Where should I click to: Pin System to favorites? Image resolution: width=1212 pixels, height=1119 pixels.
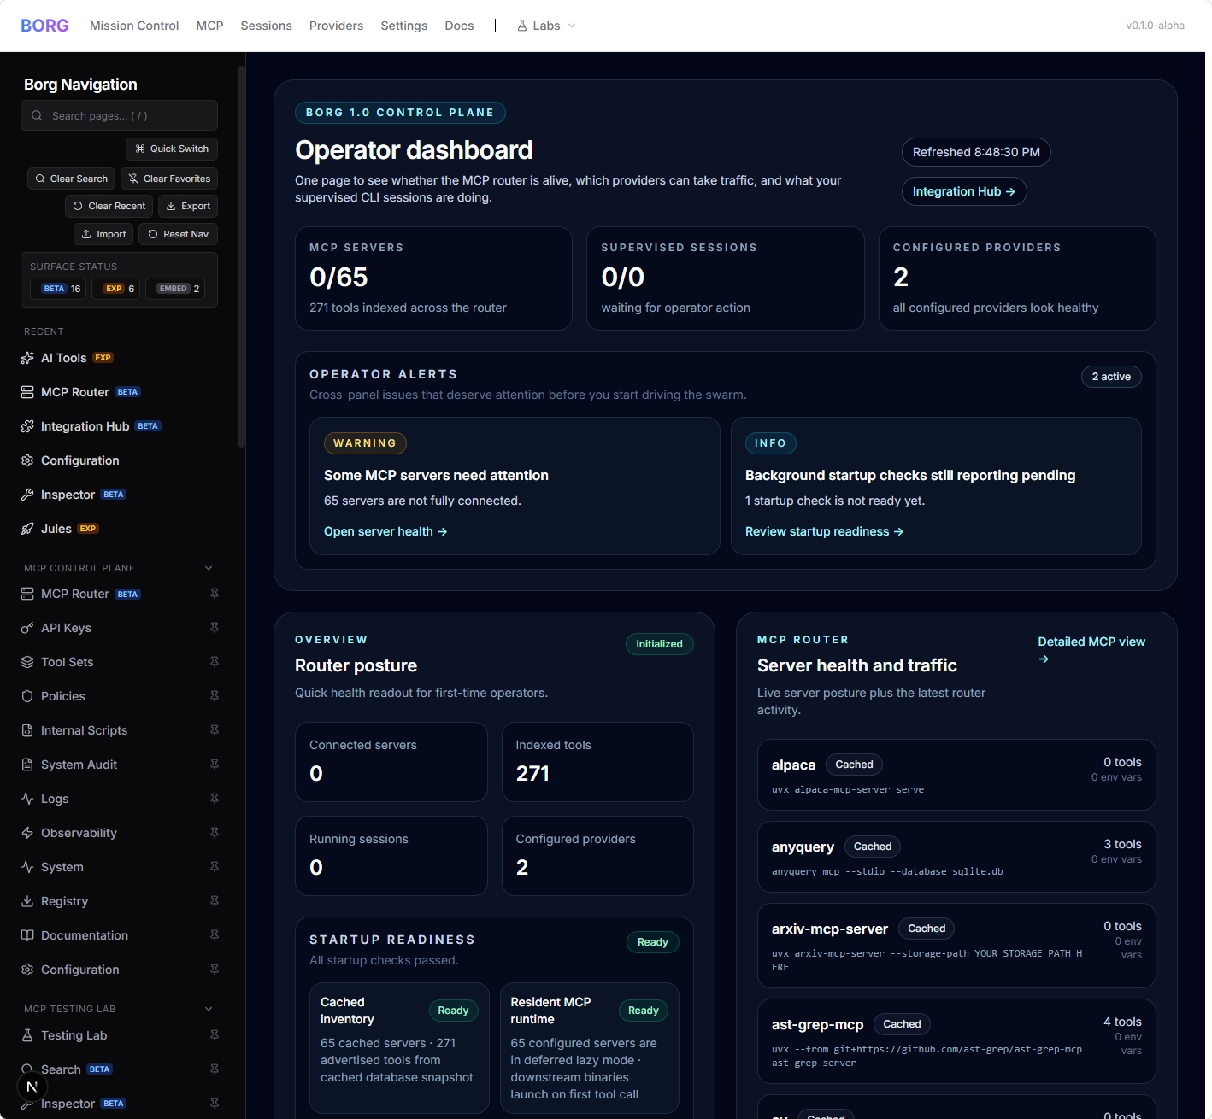[215, 867]
